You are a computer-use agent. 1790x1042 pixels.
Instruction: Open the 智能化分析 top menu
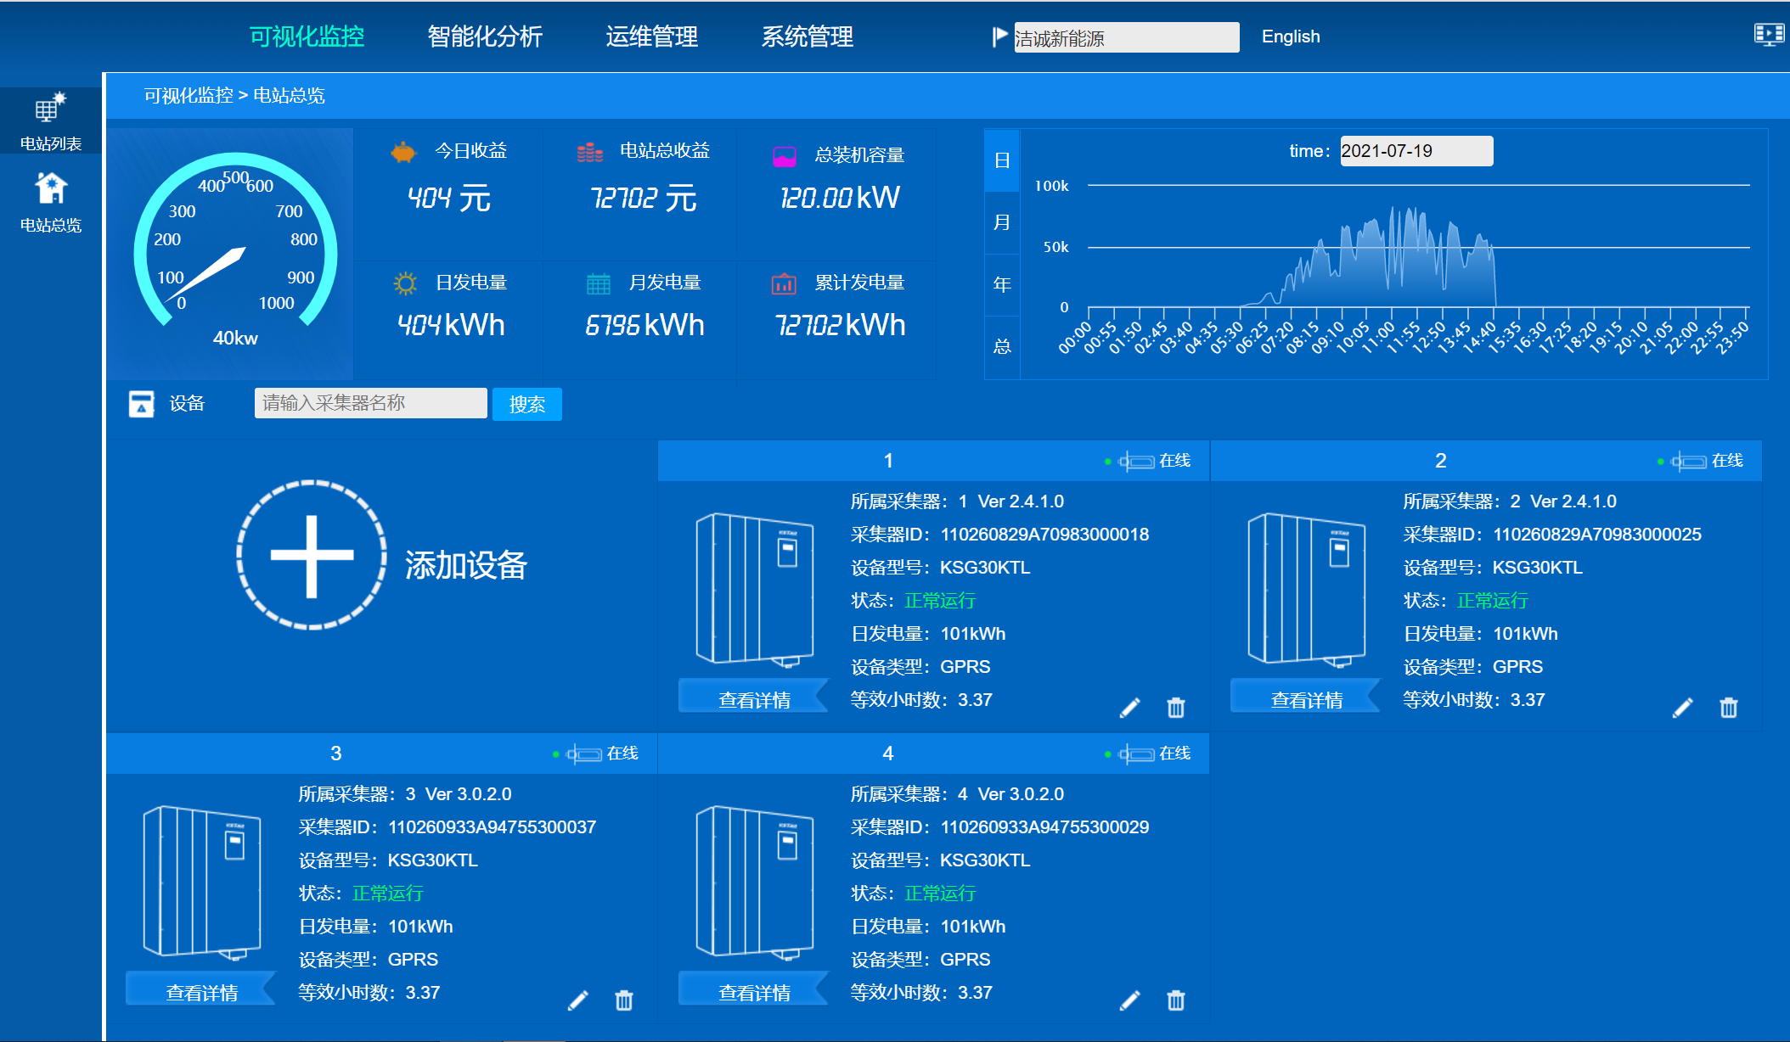click(484, 36)
